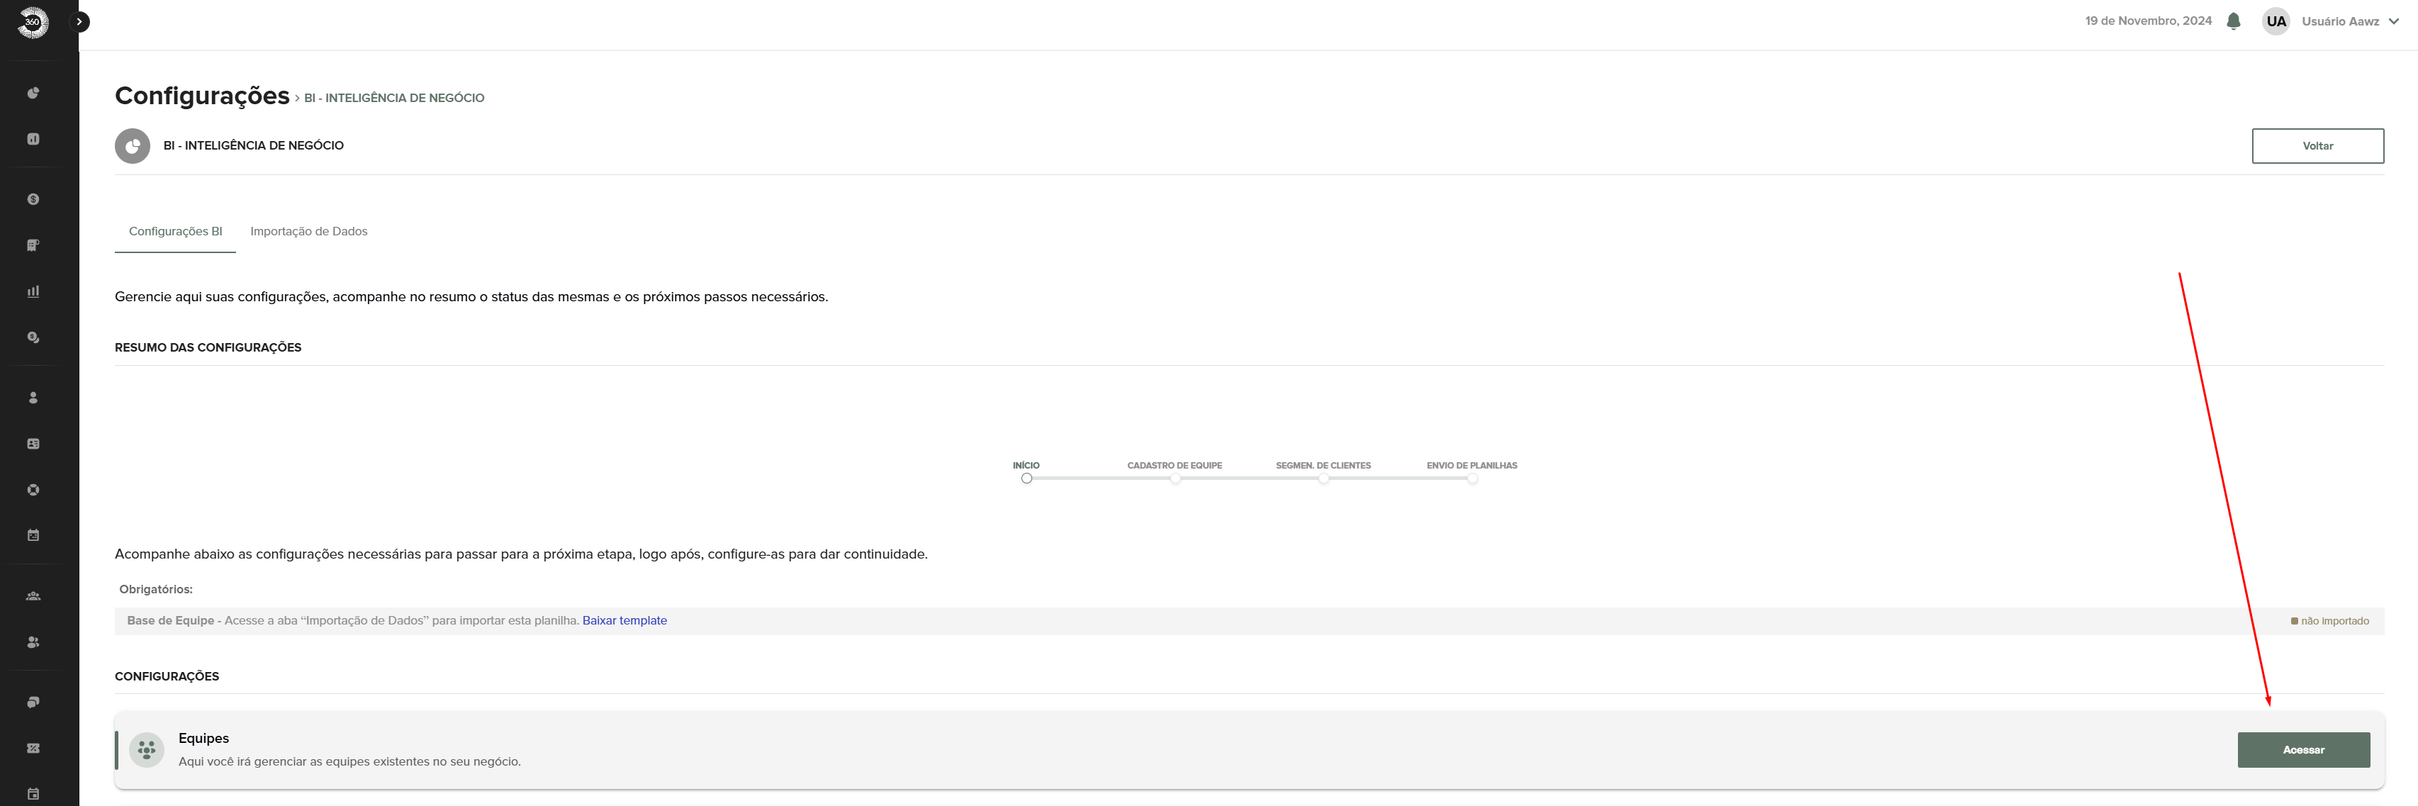Expand the sidebar with arrow button
Image resolution: width=2418 pixels, height=806 pixels.
pyautogui.click(x=81, y=21)
